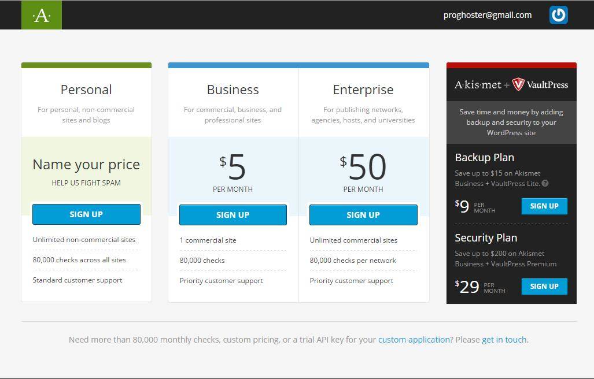Click the Personal plan heading
This screenshot has width=594, height=379.
(x=86, y=90)
